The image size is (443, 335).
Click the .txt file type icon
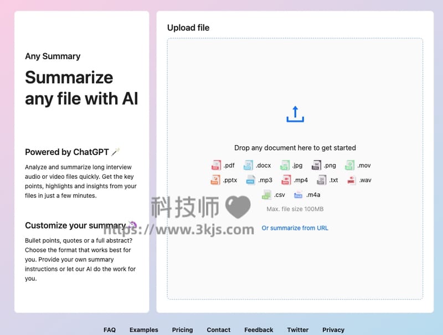click(321, 180)
